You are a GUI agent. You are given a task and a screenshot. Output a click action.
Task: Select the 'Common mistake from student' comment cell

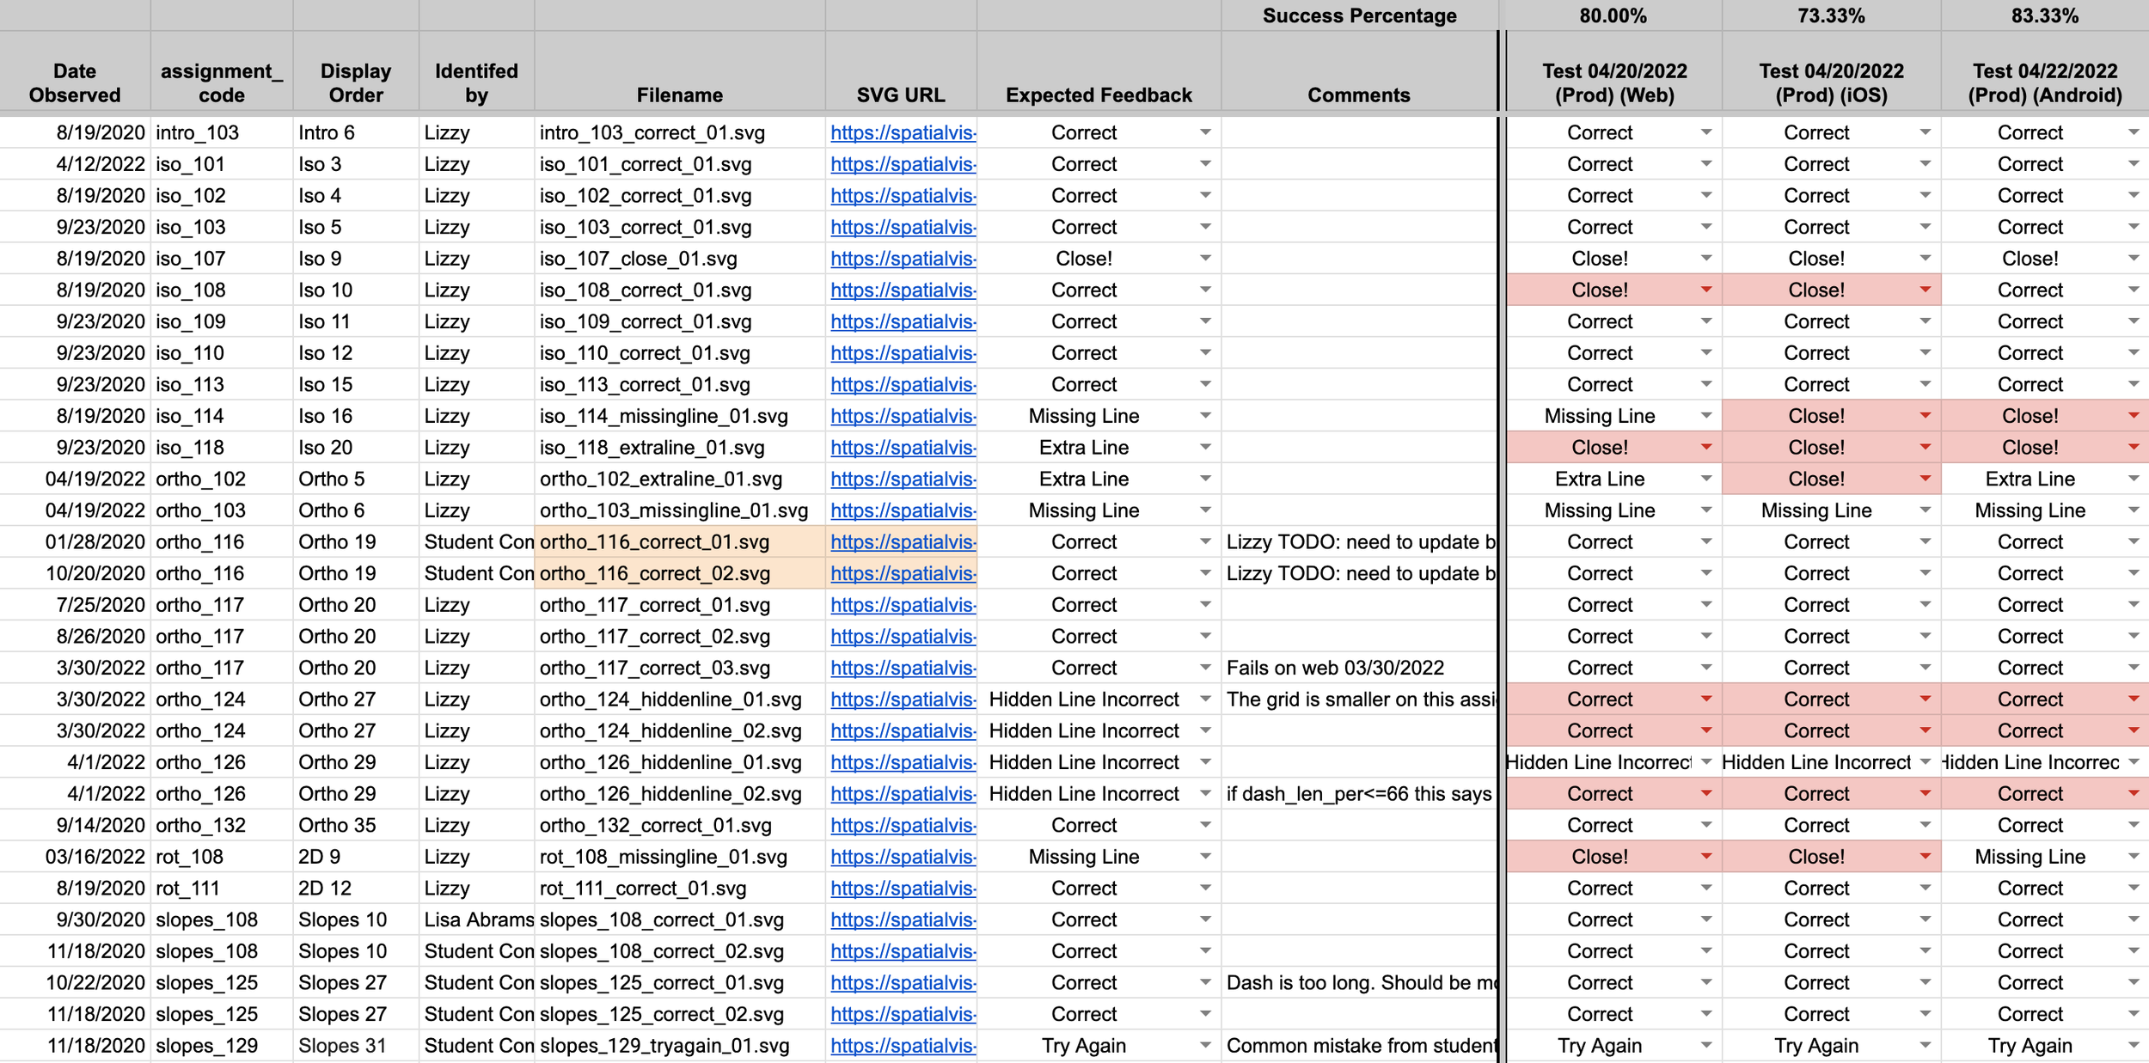pos(1359,1046)
